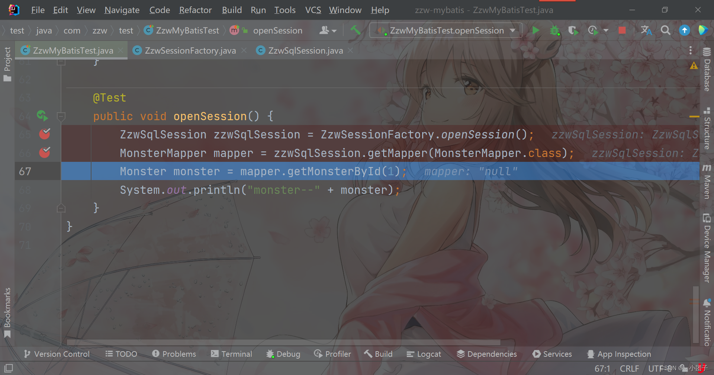Viewport: 714px width, 375px height.
Task: Open the Dependencies tool window
Action: pos(487,354)
